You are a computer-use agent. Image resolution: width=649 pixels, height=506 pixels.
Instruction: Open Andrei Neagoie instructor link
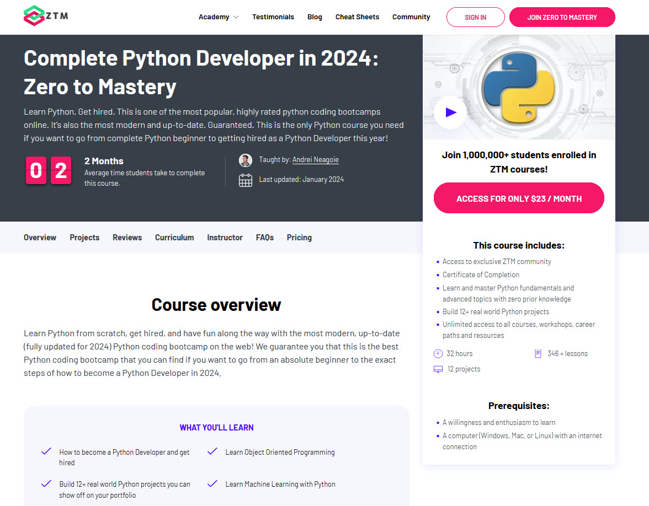(x=316, y=160)
